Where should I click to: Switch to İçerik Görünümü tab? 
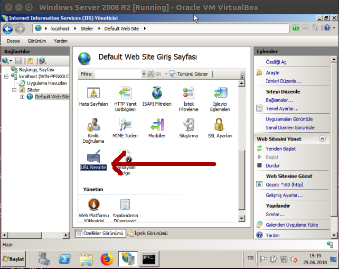[150, 233]
